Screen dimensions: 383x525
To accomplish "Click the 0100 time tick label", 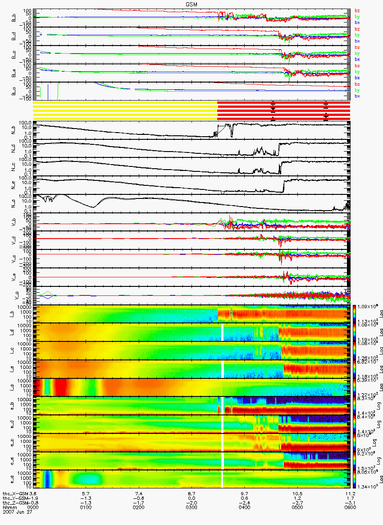I will 86,507.
